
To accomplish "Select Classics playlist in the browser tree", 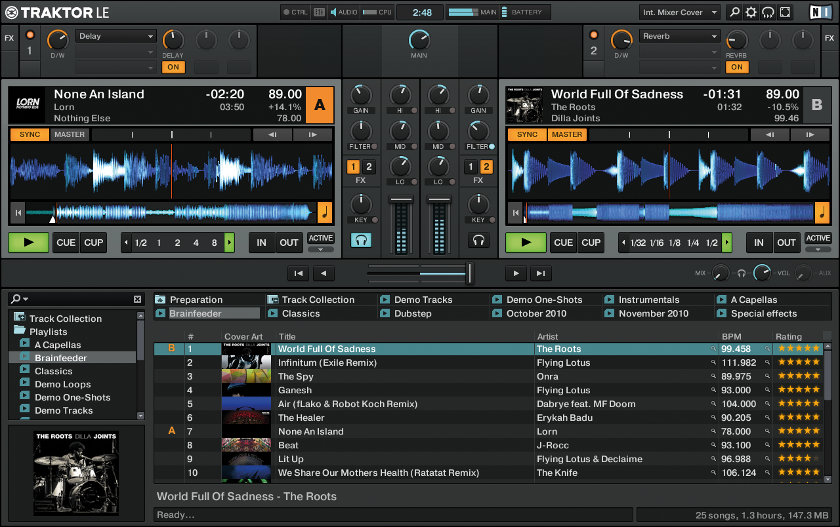I will point(53,371).
